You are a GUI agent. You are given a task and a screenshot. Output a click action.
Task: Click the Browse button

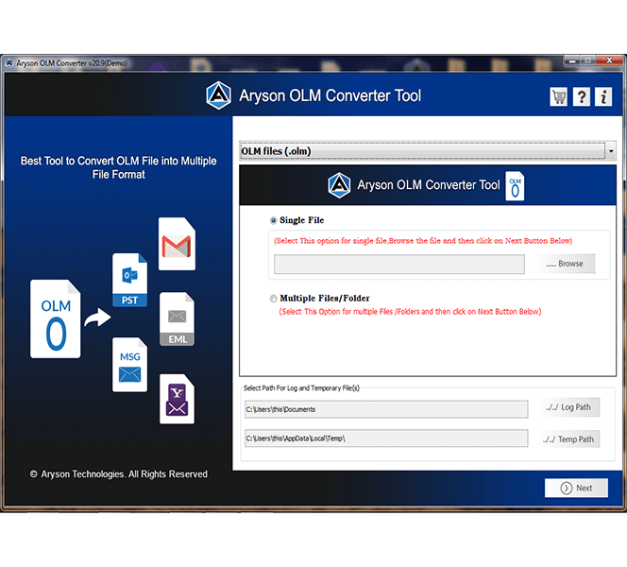566,264
